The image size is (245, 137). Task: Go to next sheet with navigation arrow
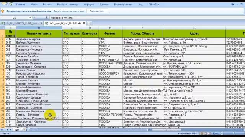click(x=8, y=130)
